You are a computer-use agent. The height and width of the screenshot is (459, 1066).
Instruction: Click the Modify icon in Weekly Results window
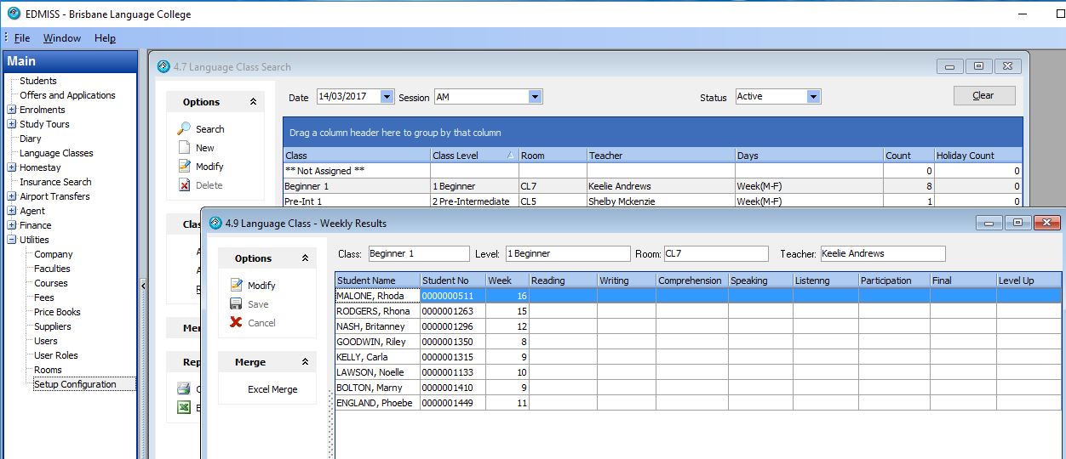click(x=237, y=286)
